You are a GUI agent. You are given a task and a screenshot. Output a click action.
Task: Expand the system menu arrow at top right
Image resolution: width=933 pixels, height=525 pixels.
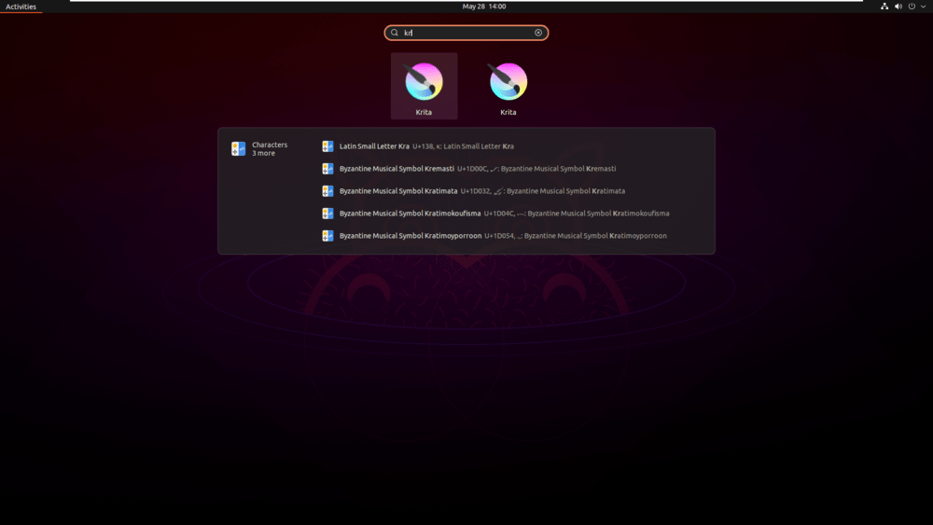pos(923,7)
